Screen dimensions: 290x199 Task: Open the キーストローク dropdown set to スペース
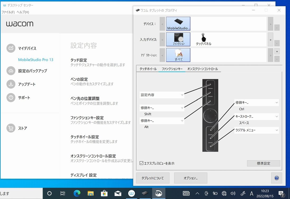point(256,116)
